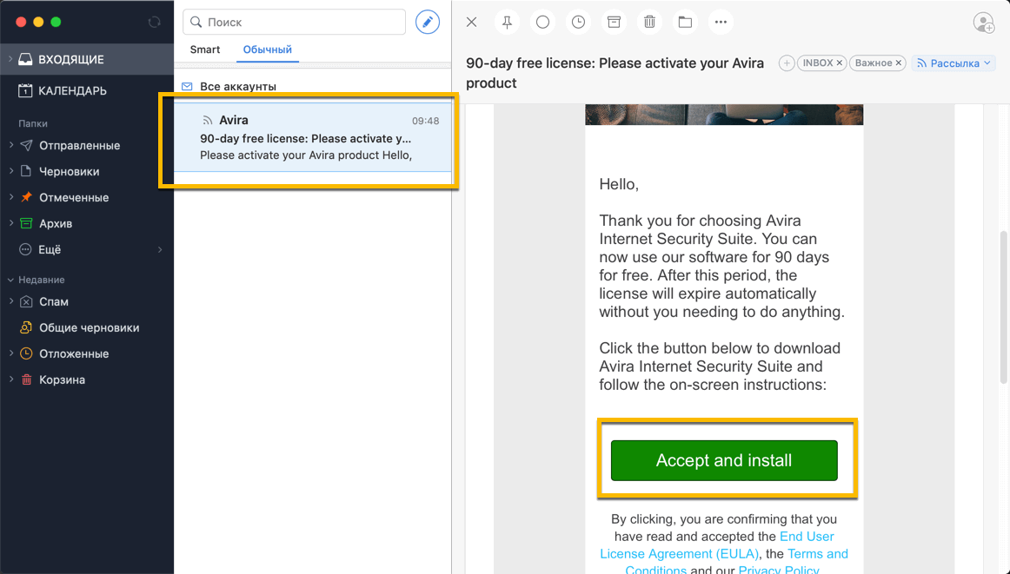This screenshot has height=574, width=1010.
Task: Add a label with plus icon
Action: (786, 63)
